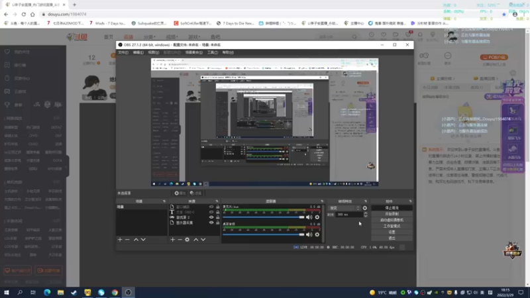Mute the Desktop Audio channel
This screenshot has width=530, height=298.
309,234
